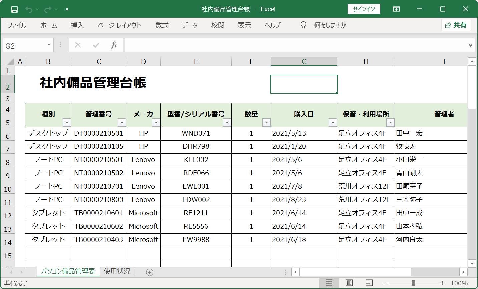478x289 pixels.
Task: Click the 何をしますか search field
Action: (330, 25)
